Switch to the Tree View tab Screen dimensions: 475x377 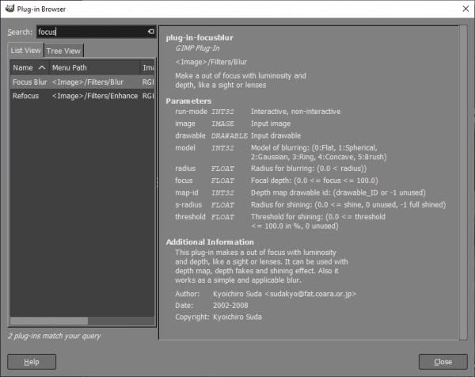tap(63, 51)
